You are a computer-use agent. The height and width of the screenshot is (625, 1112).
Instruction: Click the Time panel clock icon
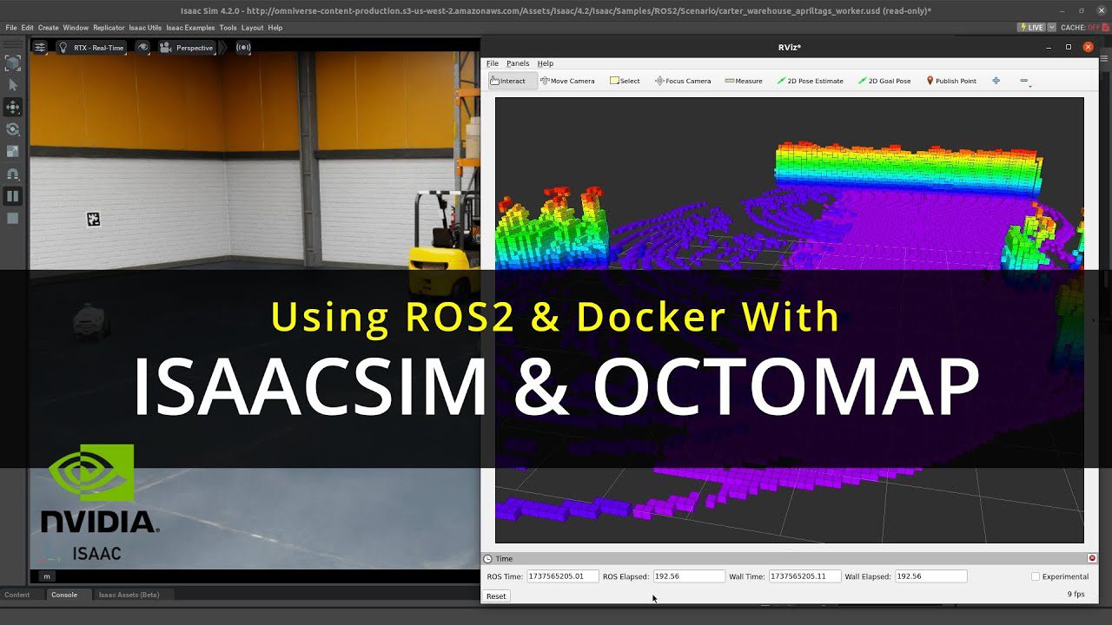tap(487, 559)
